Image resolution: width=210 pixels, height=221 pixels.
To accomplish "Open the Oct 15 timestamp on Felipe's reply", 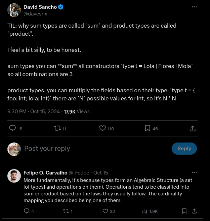I will (x=100, y=173).
